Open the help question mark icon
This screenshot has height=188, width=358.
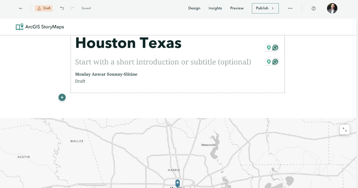pyautogui.click(x=314, y=8)
